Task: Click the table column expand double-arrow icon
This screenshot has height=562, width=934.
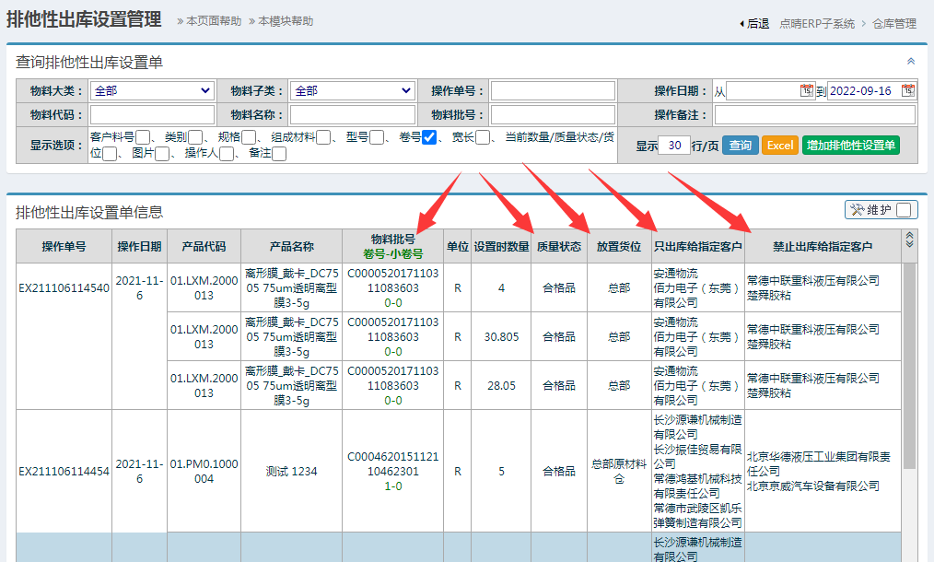Action: coord(910,240)
